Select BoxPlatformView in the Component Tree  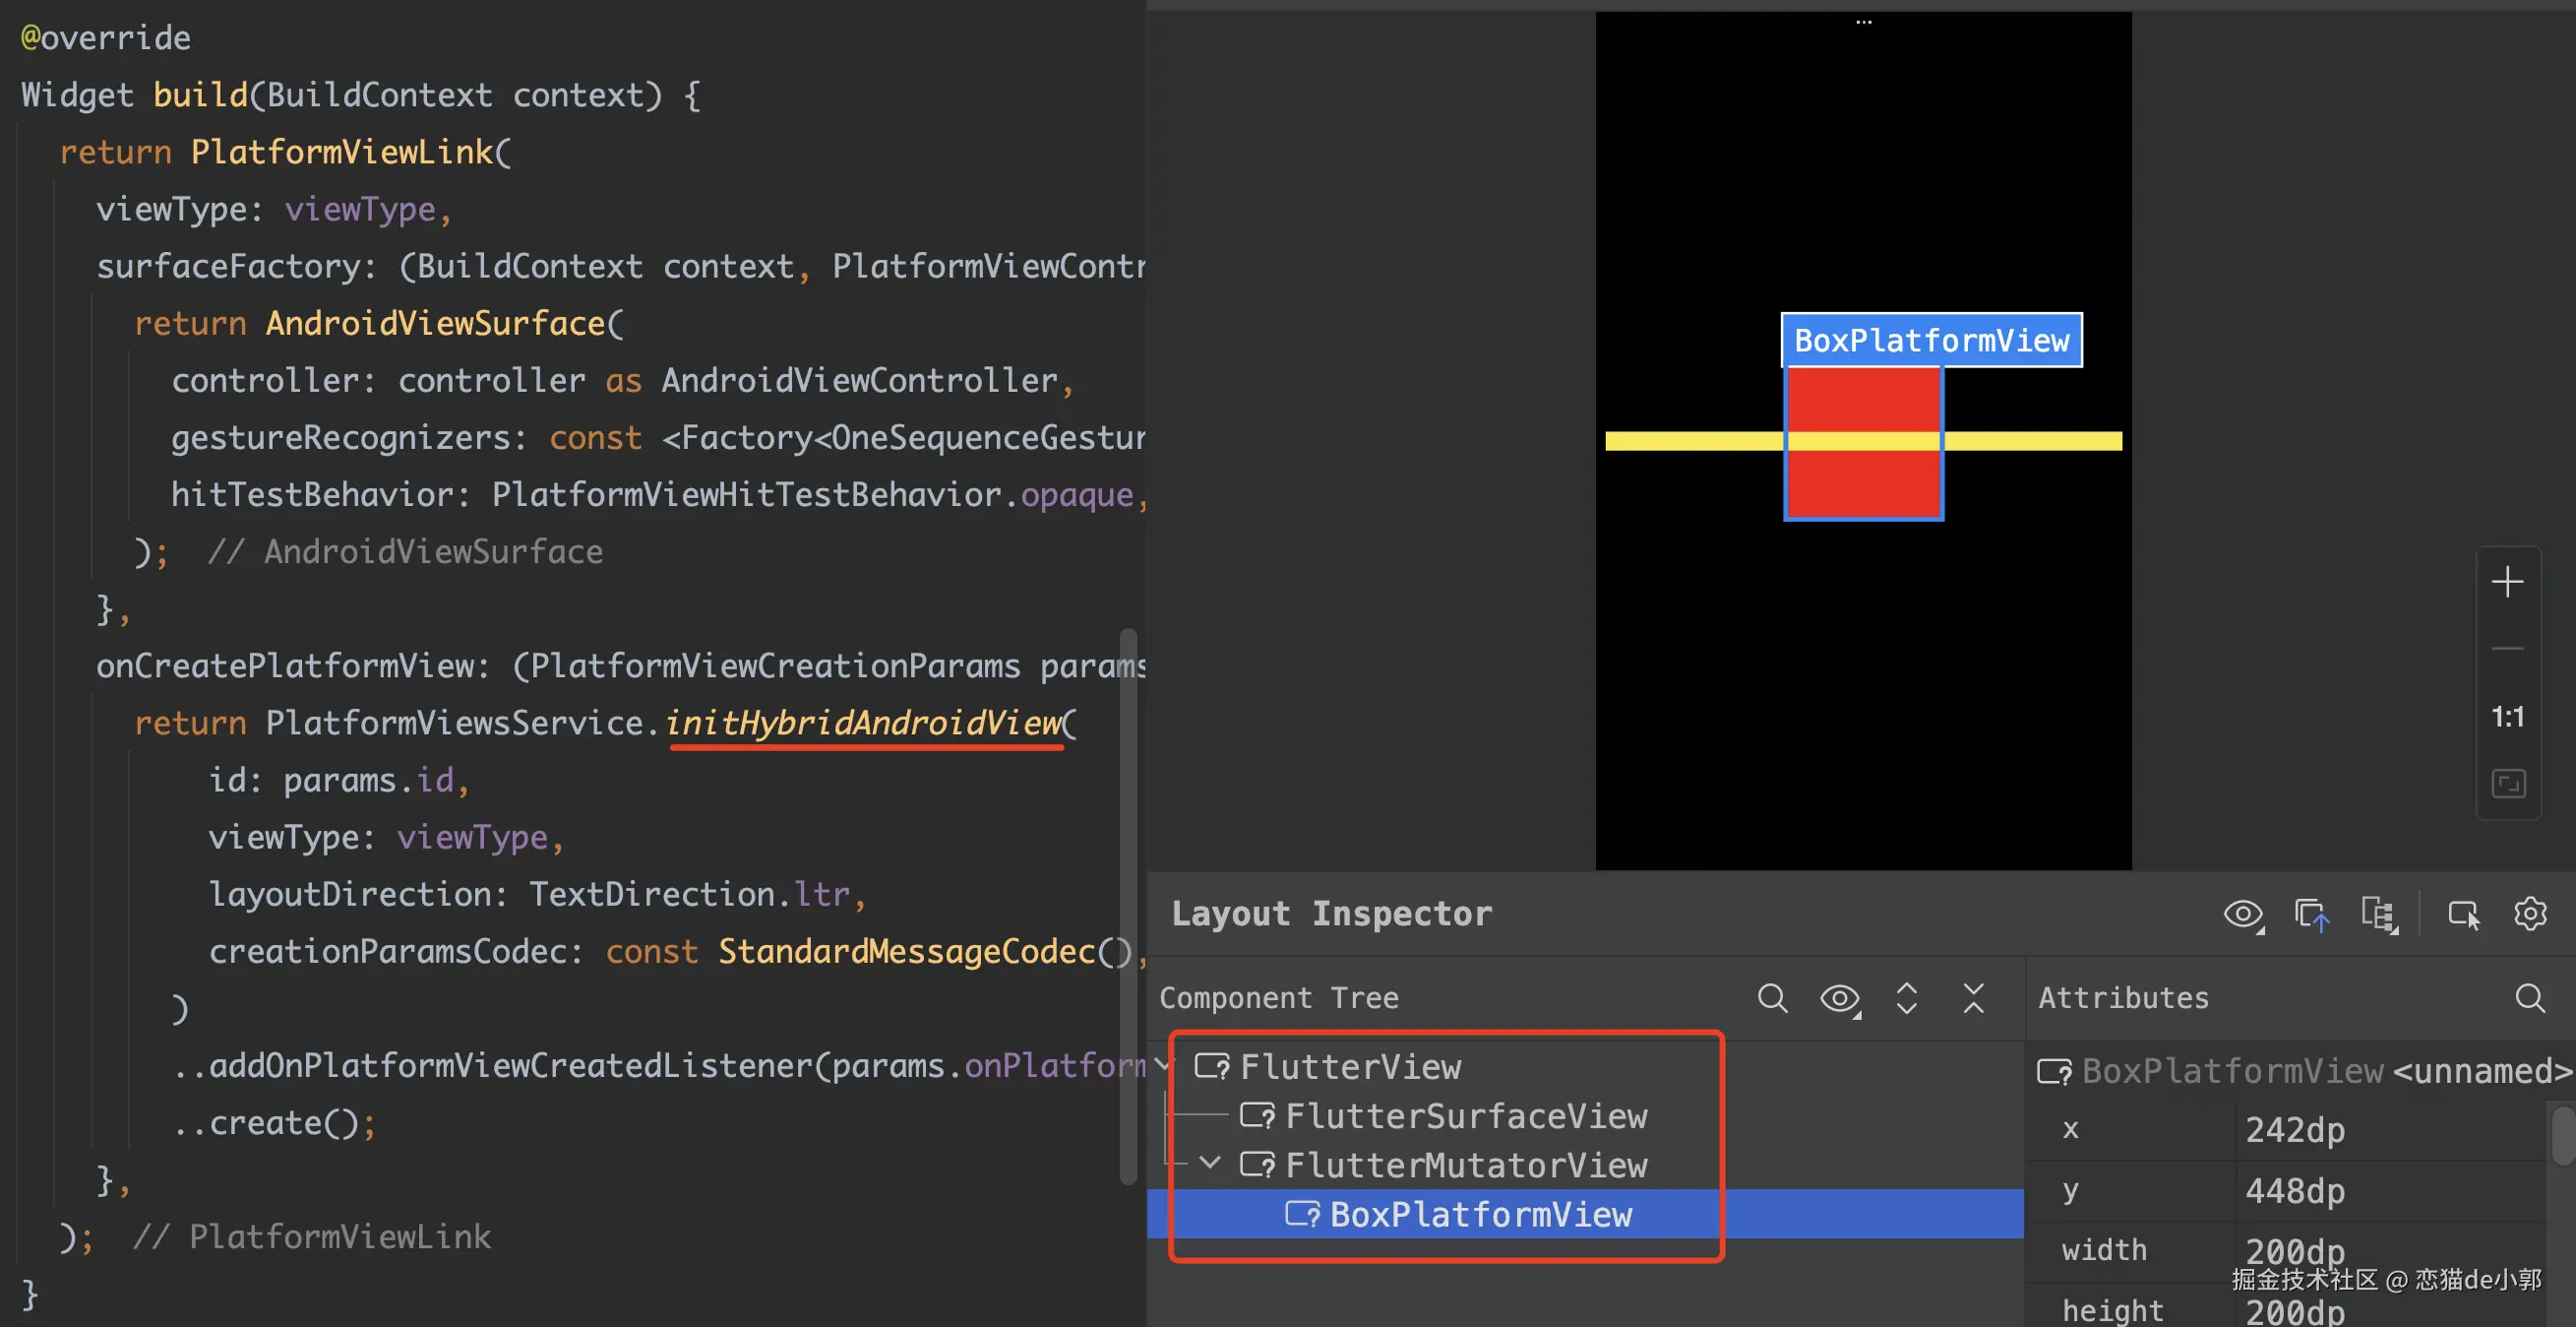1480,1214
